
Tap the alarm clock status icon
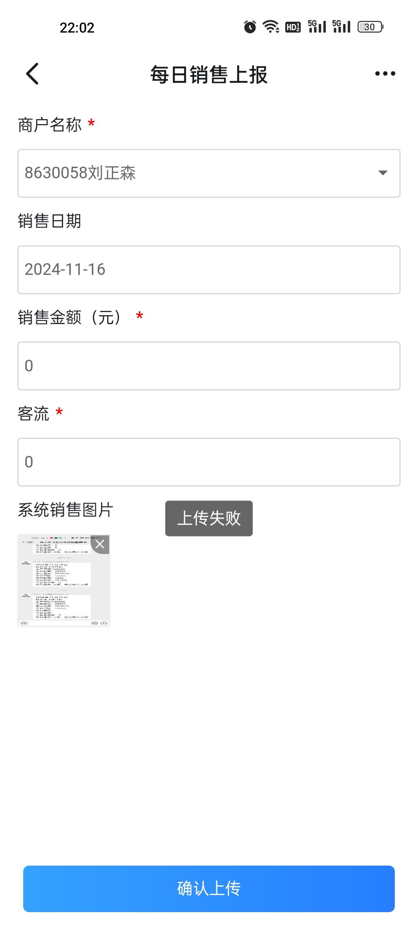(250, 27)
